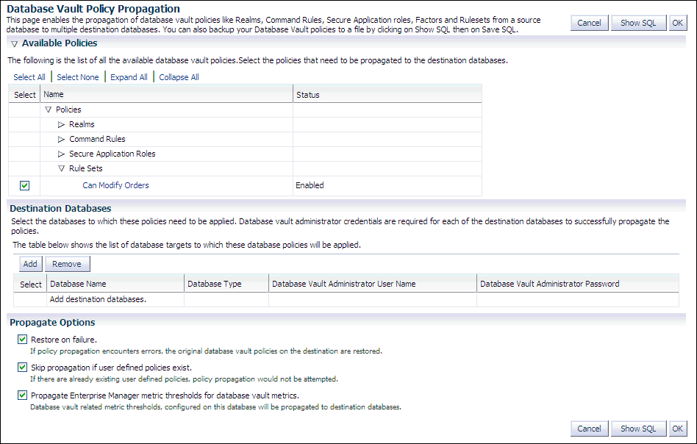Uncheck the Can Modify Orders checkbox
This screenshot has width=697, height=444.
24,186
